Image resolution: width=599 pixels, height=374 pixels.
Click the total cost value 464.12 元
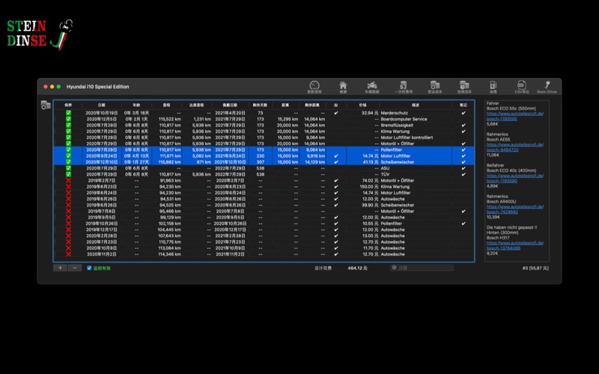pos(357,268)
